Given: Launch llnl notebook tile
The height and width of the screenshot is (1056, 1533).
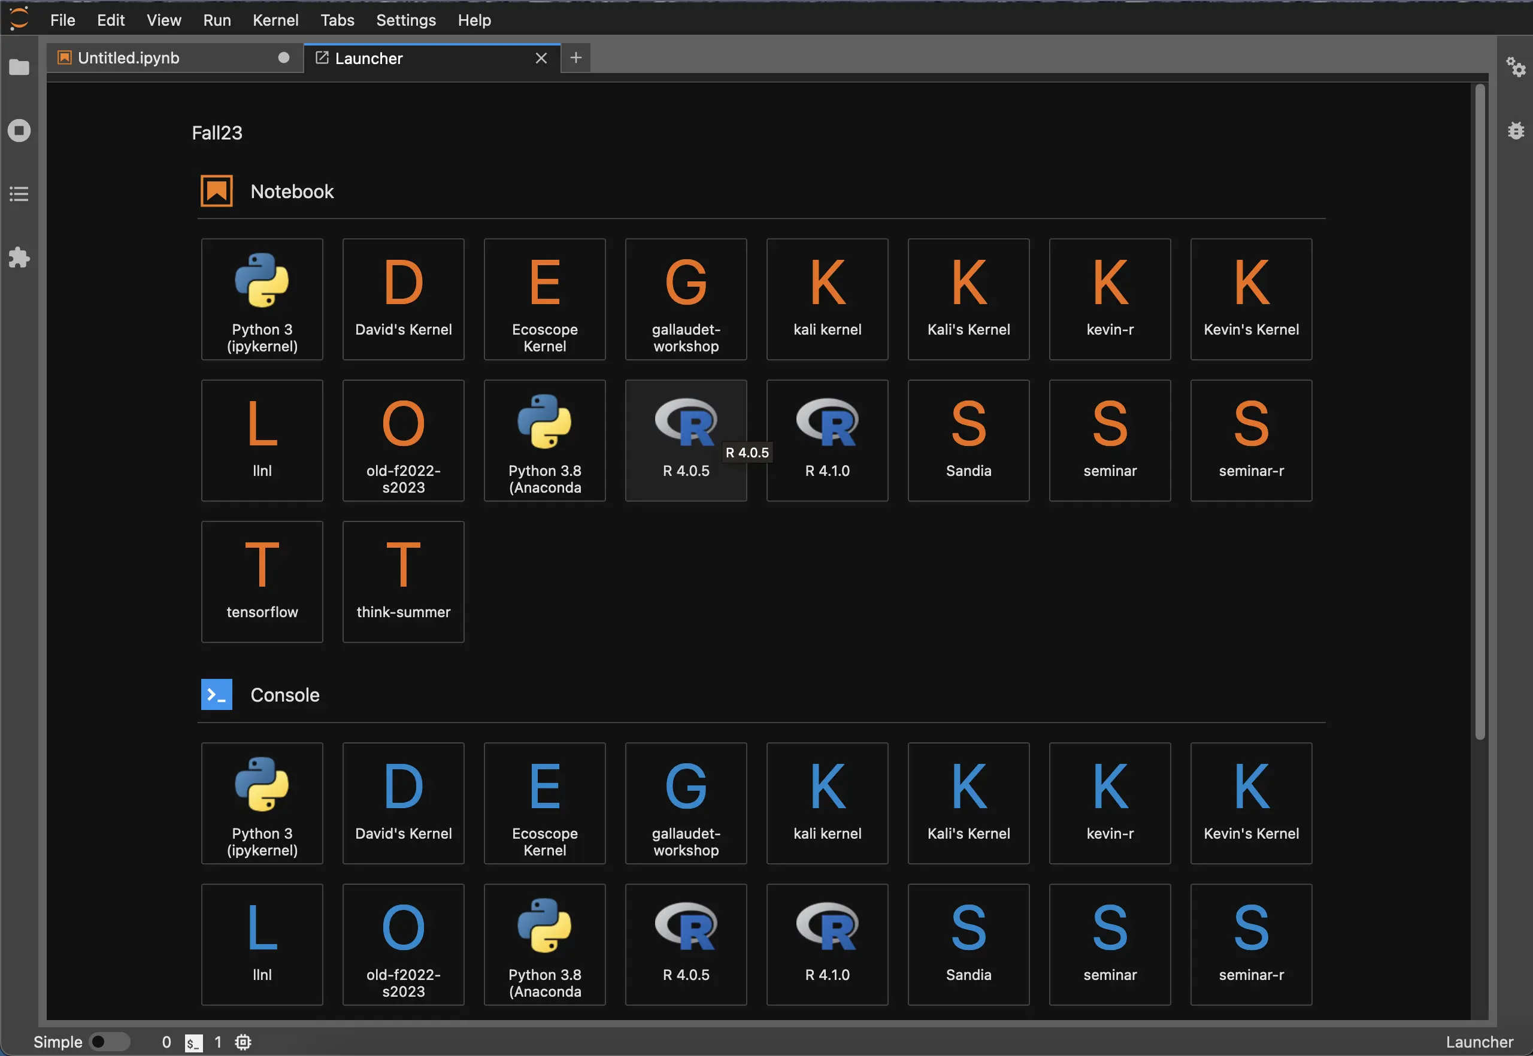Looking at the screenshot, I should click(262, 441).
